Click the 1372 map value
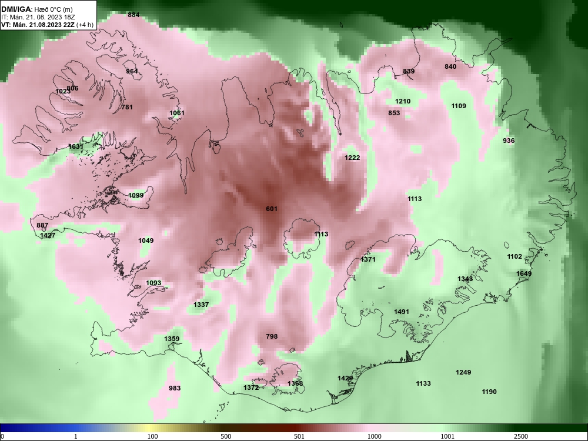 [251, 387]
